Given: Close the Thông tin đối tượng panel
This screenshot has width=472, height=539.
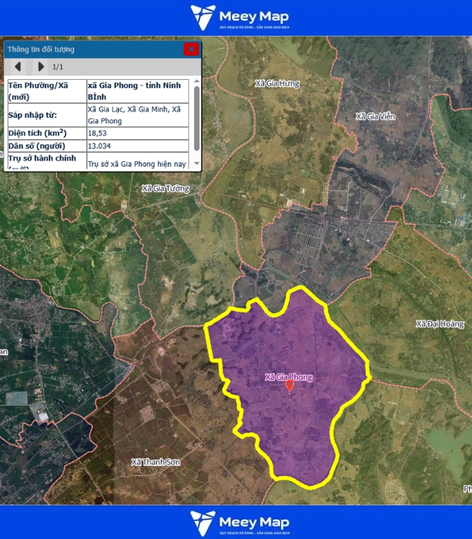Looking at the screenshot, I should 191,49.
